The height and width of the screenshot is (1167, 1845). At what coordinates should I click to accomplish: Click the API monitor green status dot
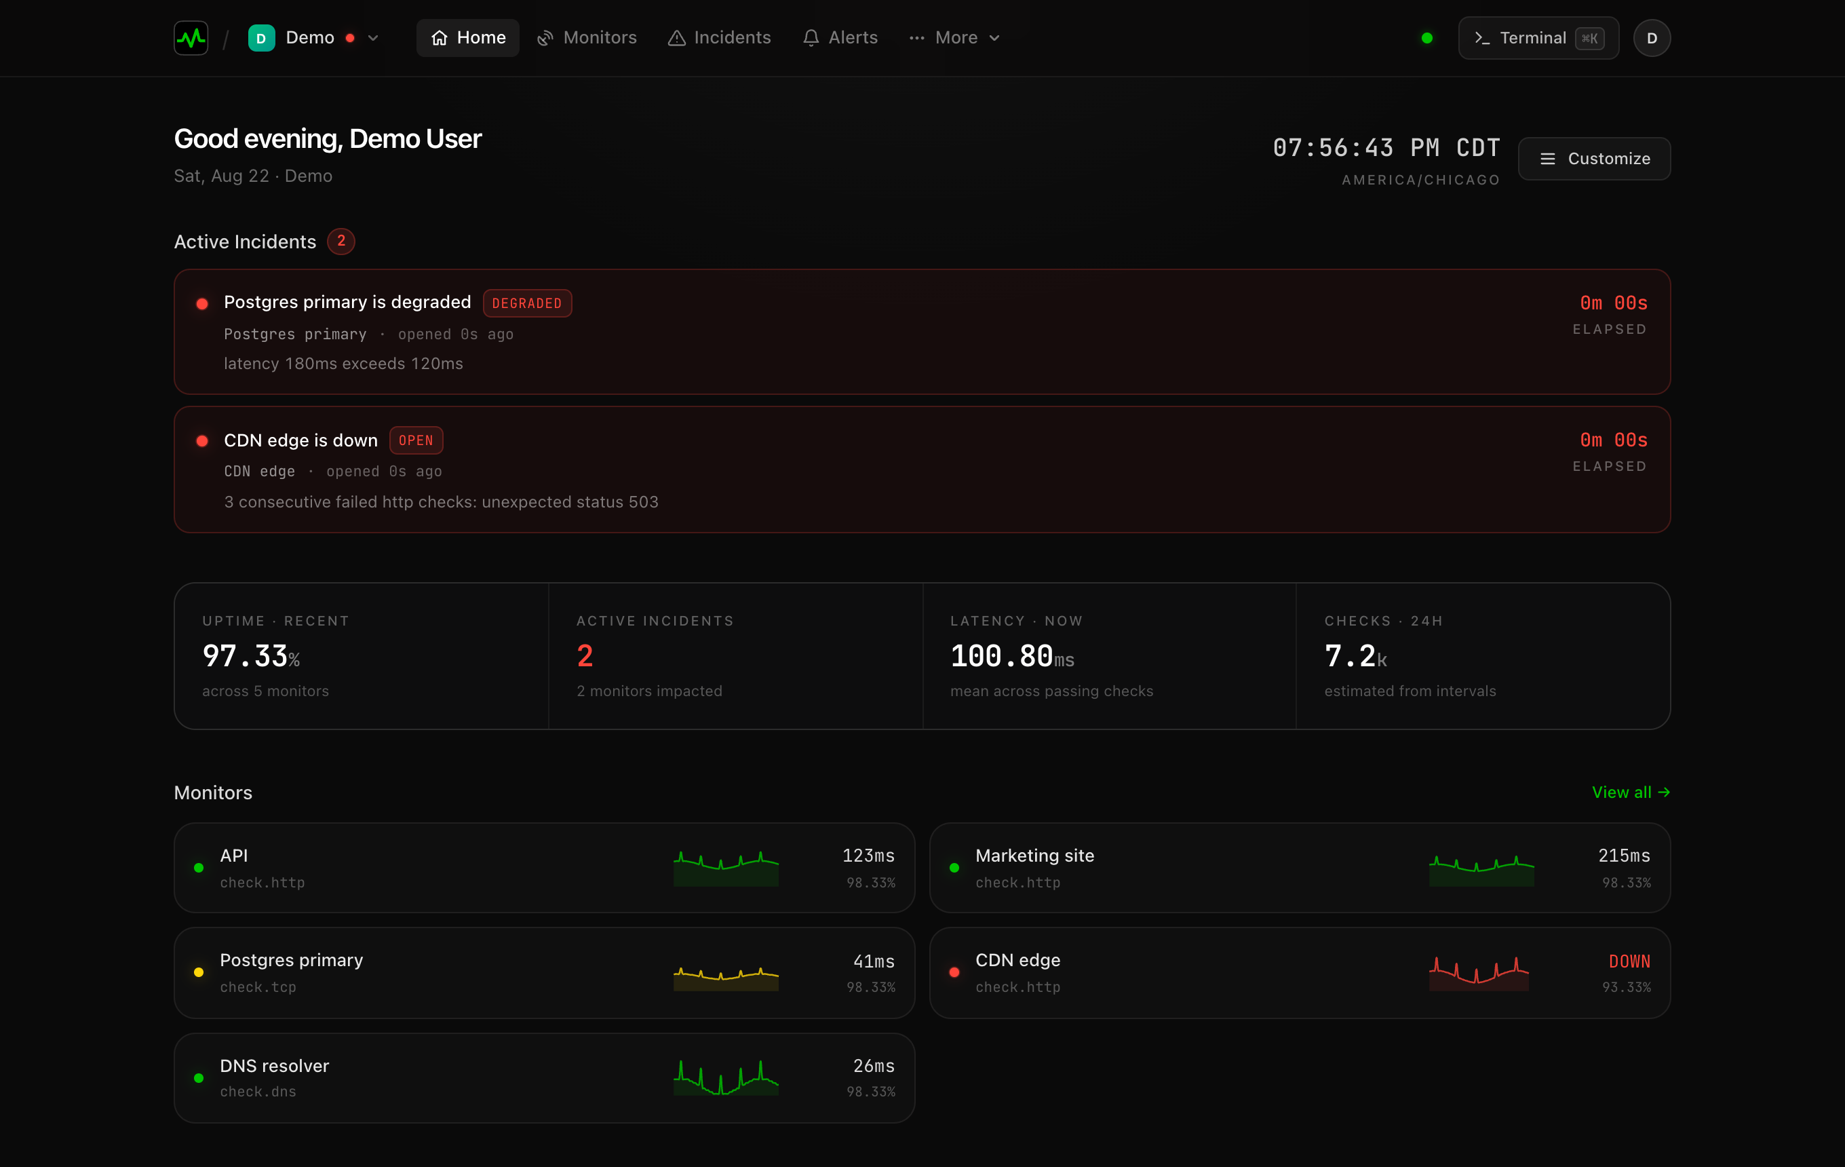(x=199, y=868)
